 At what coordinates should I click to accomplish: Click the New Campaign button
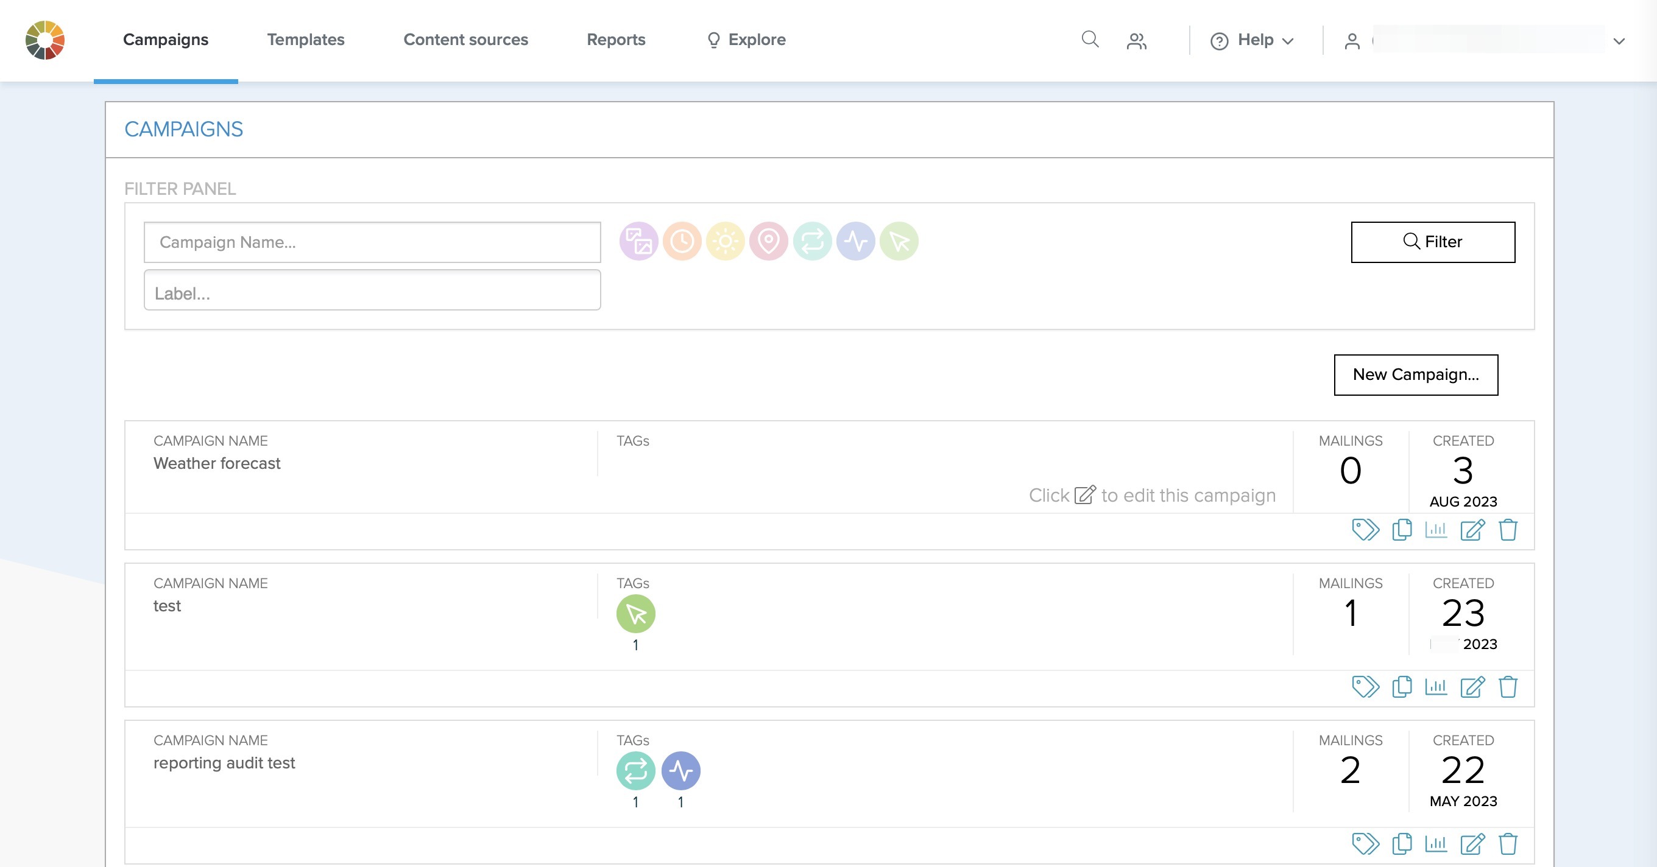(x=1415, y=374)
